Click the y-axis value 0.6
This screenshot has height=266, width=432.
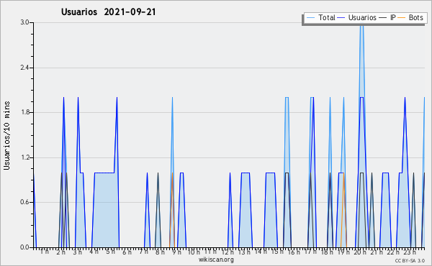[x=24, y=203]
